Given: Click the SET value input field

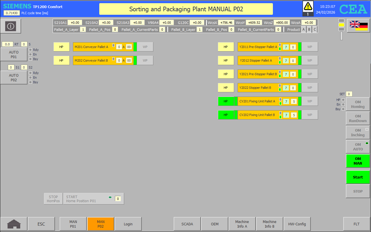Looking at the screenshot, I should pyautogui.click(x=349, y=94).
